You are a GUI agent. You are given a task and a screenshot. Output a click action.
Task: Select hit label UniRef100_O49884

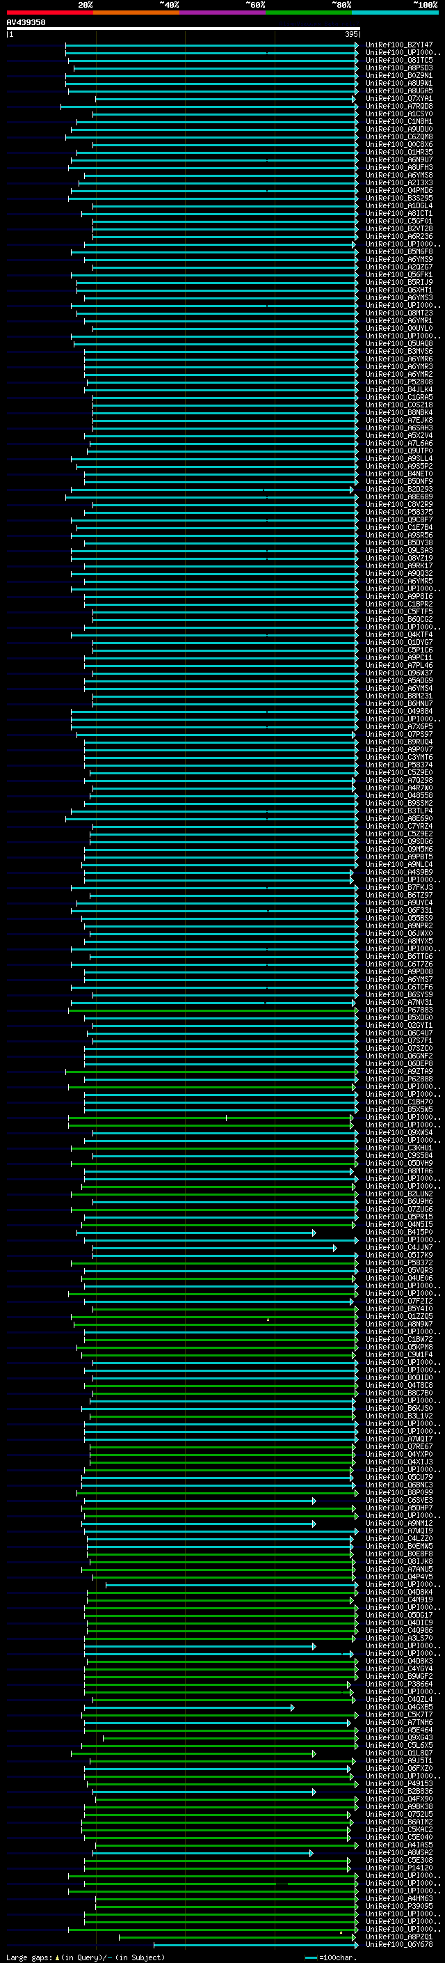pyautogui.click(x=399, y=711)
